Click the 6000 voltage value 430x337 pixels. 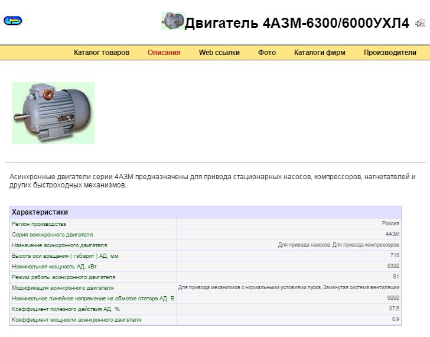coord(393,298)
